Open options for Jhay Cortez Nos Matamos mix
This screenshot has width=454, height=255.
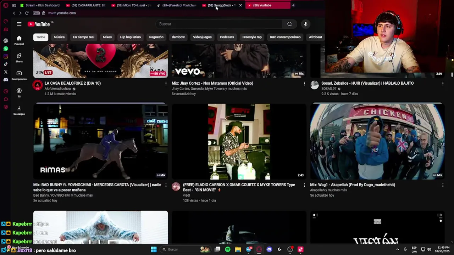click(x=304, y=84)
